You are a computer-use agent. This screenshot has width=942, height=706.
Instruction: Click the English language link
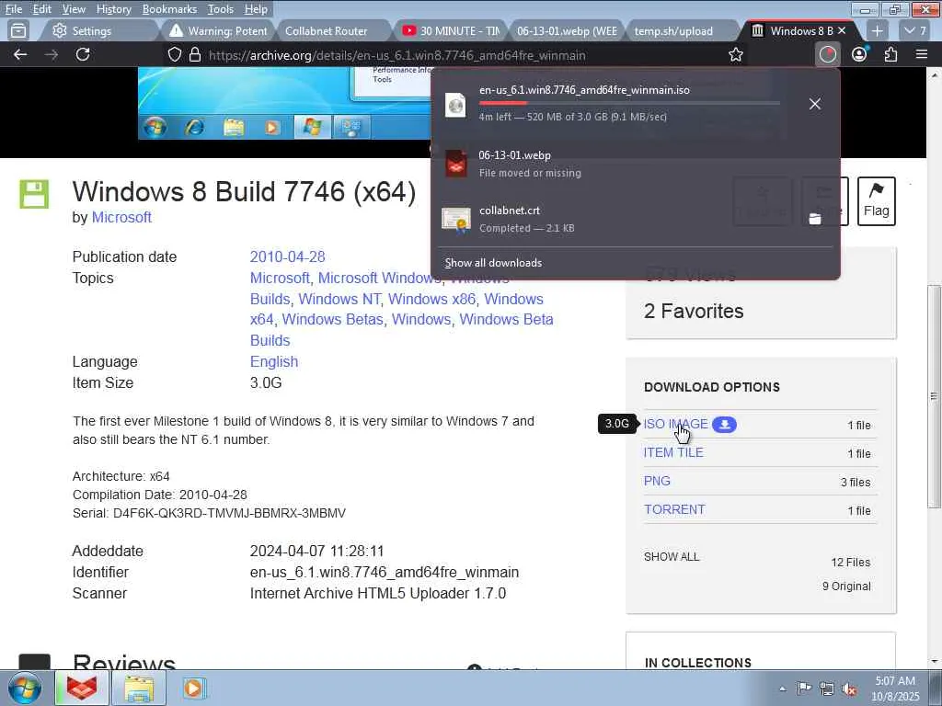pos(274,361)
